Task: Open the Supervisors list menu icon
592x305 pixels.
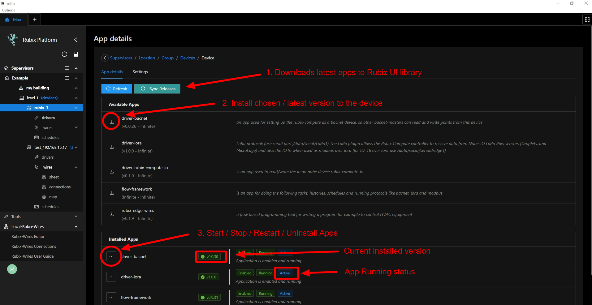Action: click(x=67, y=68)
